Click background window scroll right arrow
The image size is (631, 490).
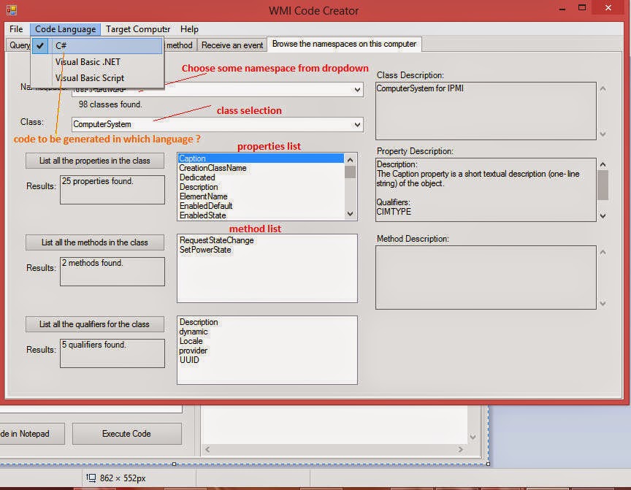click(x=460, y=449)
